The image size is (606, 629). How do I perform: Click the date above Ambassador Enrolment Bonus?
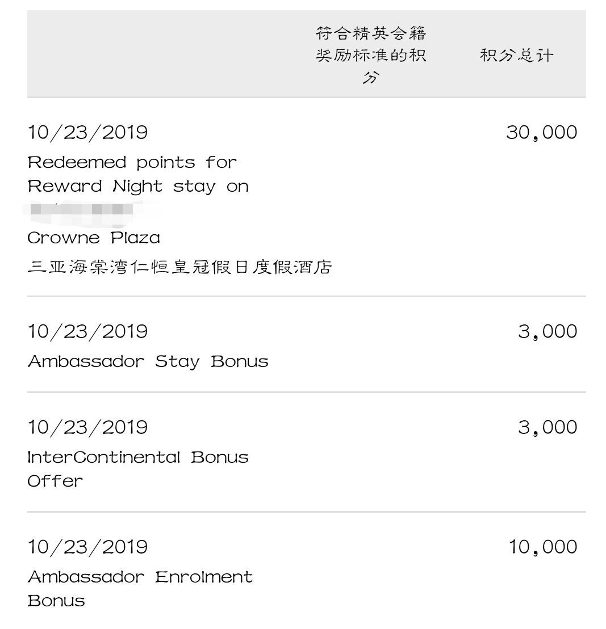tap(87, 547)
